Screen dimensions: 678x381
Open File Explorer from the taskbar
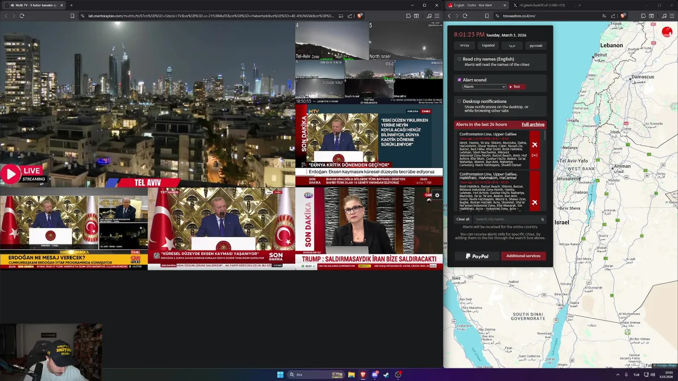click(351, 375)
